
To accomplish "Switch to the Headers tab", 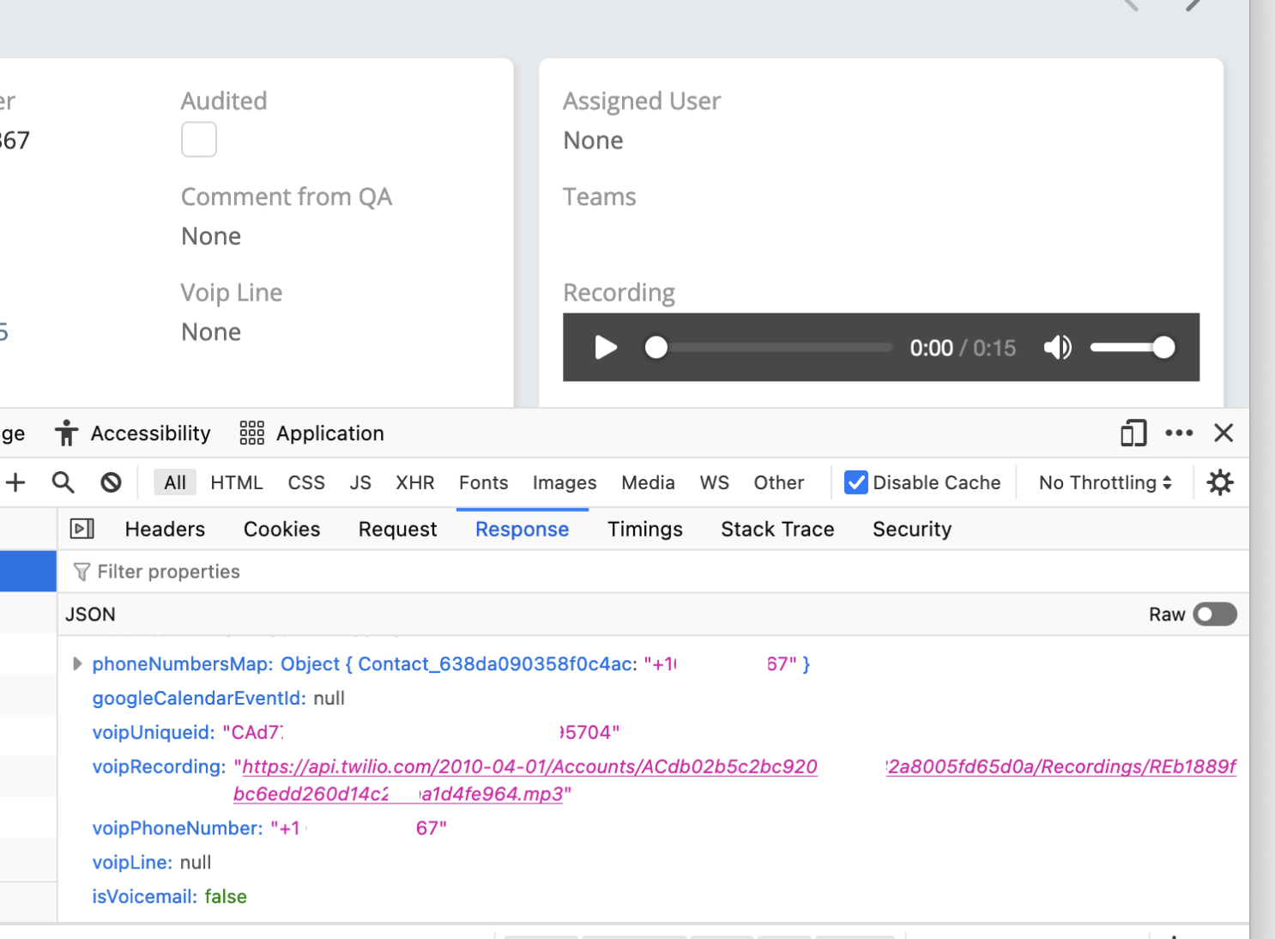I will 165,530.
